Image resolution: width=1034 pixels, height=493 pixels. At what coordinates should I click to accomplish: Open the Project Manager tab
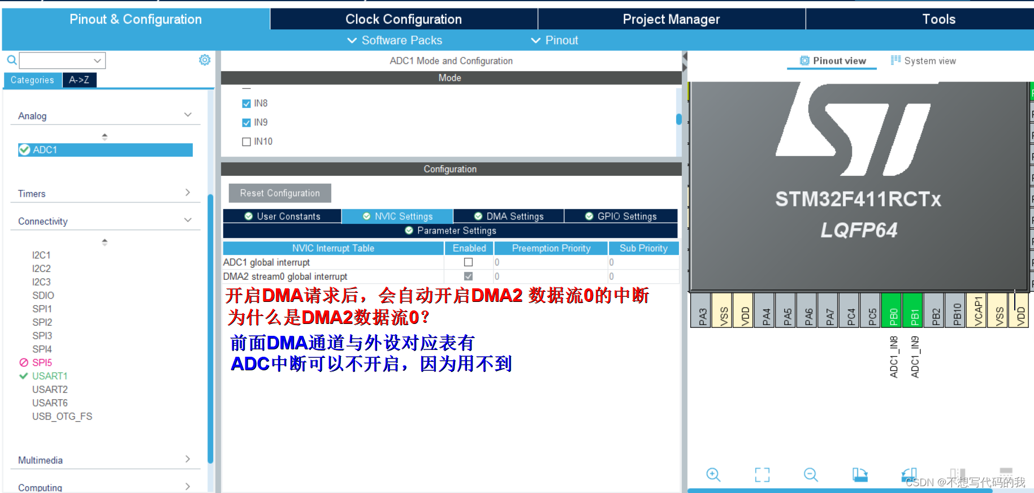(671, 19)
